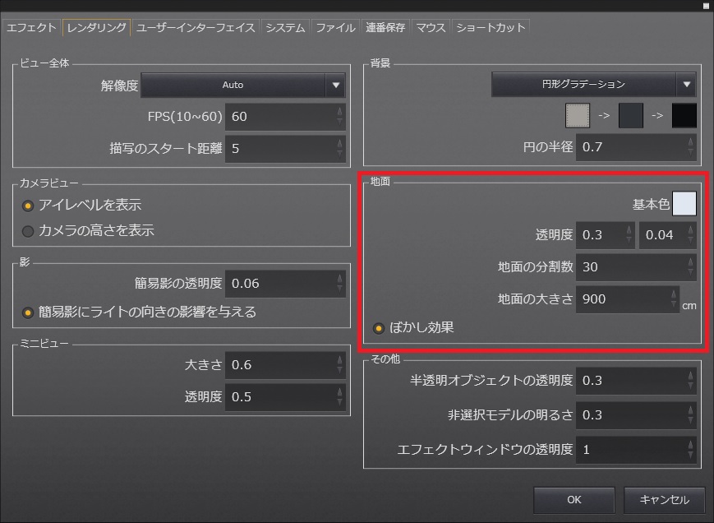
Task: Click the 地面の分割数 stepper arrows
Action: click(690, 267)
